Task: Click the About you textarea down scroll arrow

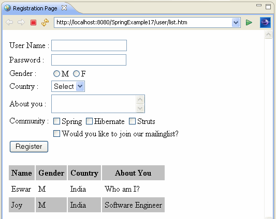Action: point(140,108)
